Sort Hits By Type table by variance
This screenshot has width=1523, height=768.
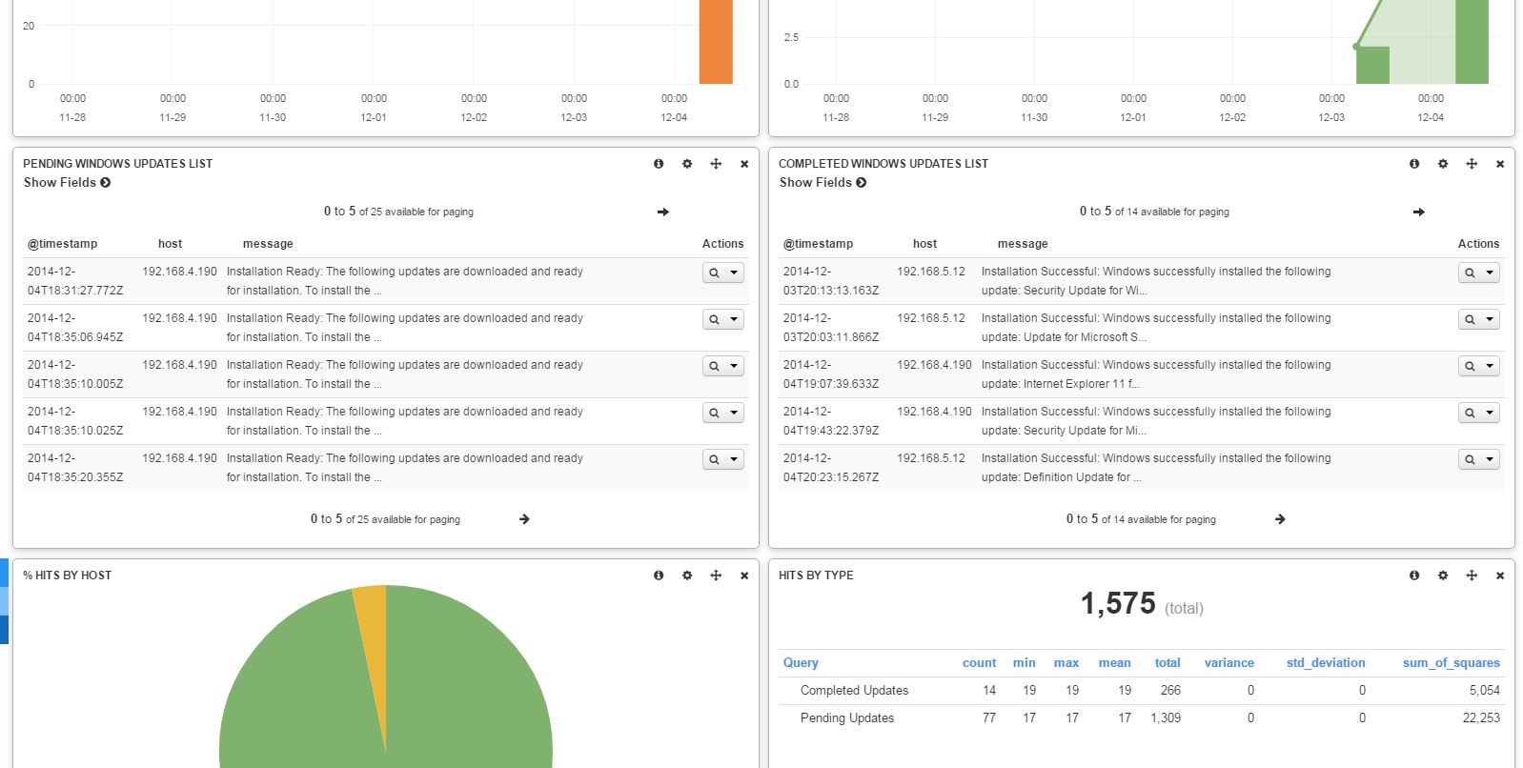[1229, 662]
